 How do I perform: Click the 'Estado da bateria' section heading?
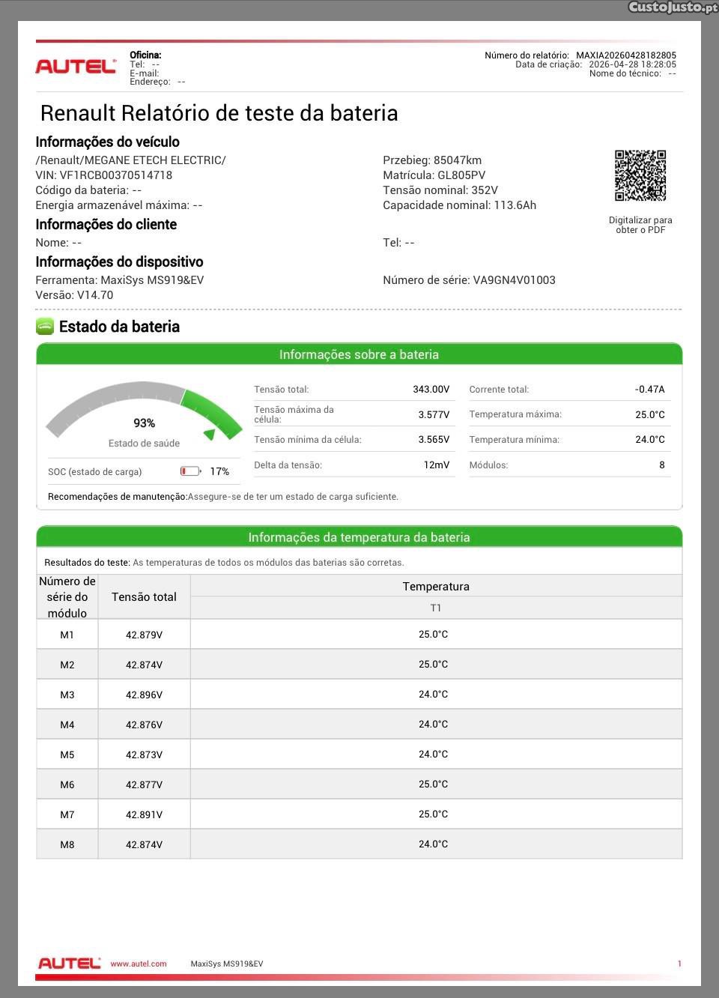click(x=119, y=327)
